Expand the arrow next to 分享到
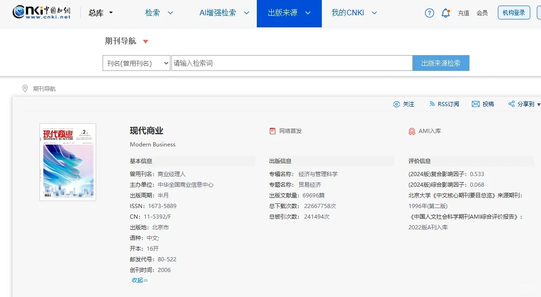Image resolution: width=541 pixels, height=297 pixels. 538,104
